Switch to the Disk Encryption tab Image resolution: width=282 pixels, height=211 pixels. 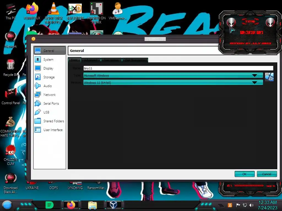[x=135, y=60]
